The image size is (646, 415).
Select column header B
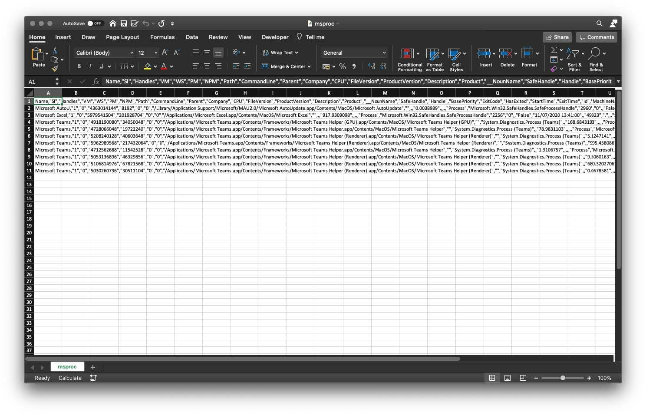point(76,92)
